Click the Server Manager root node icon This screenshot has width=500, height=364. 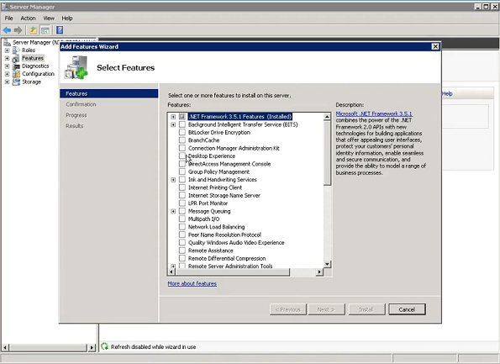8,42
